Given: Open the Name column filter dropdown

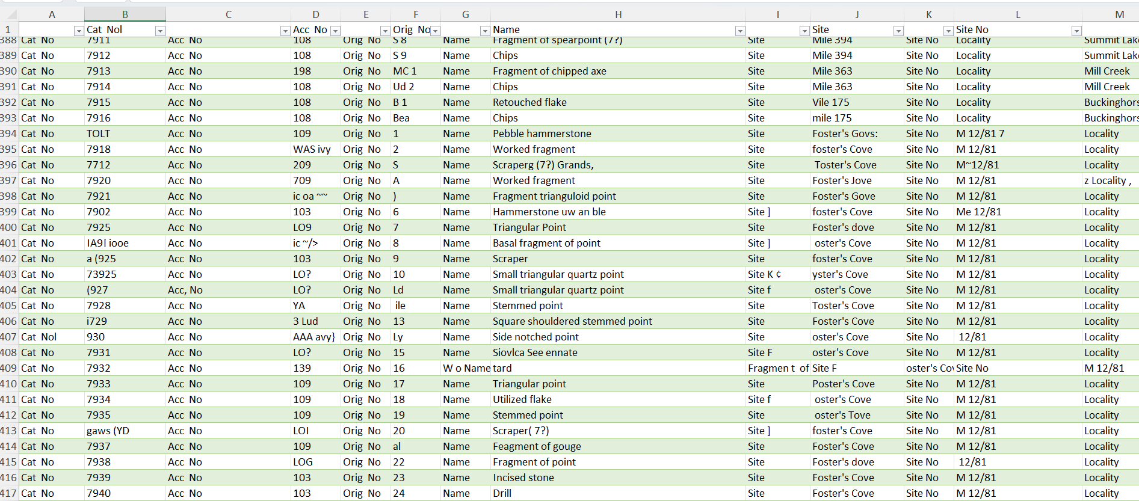Looking at the screenshot, I should click(x=740, y=31).
